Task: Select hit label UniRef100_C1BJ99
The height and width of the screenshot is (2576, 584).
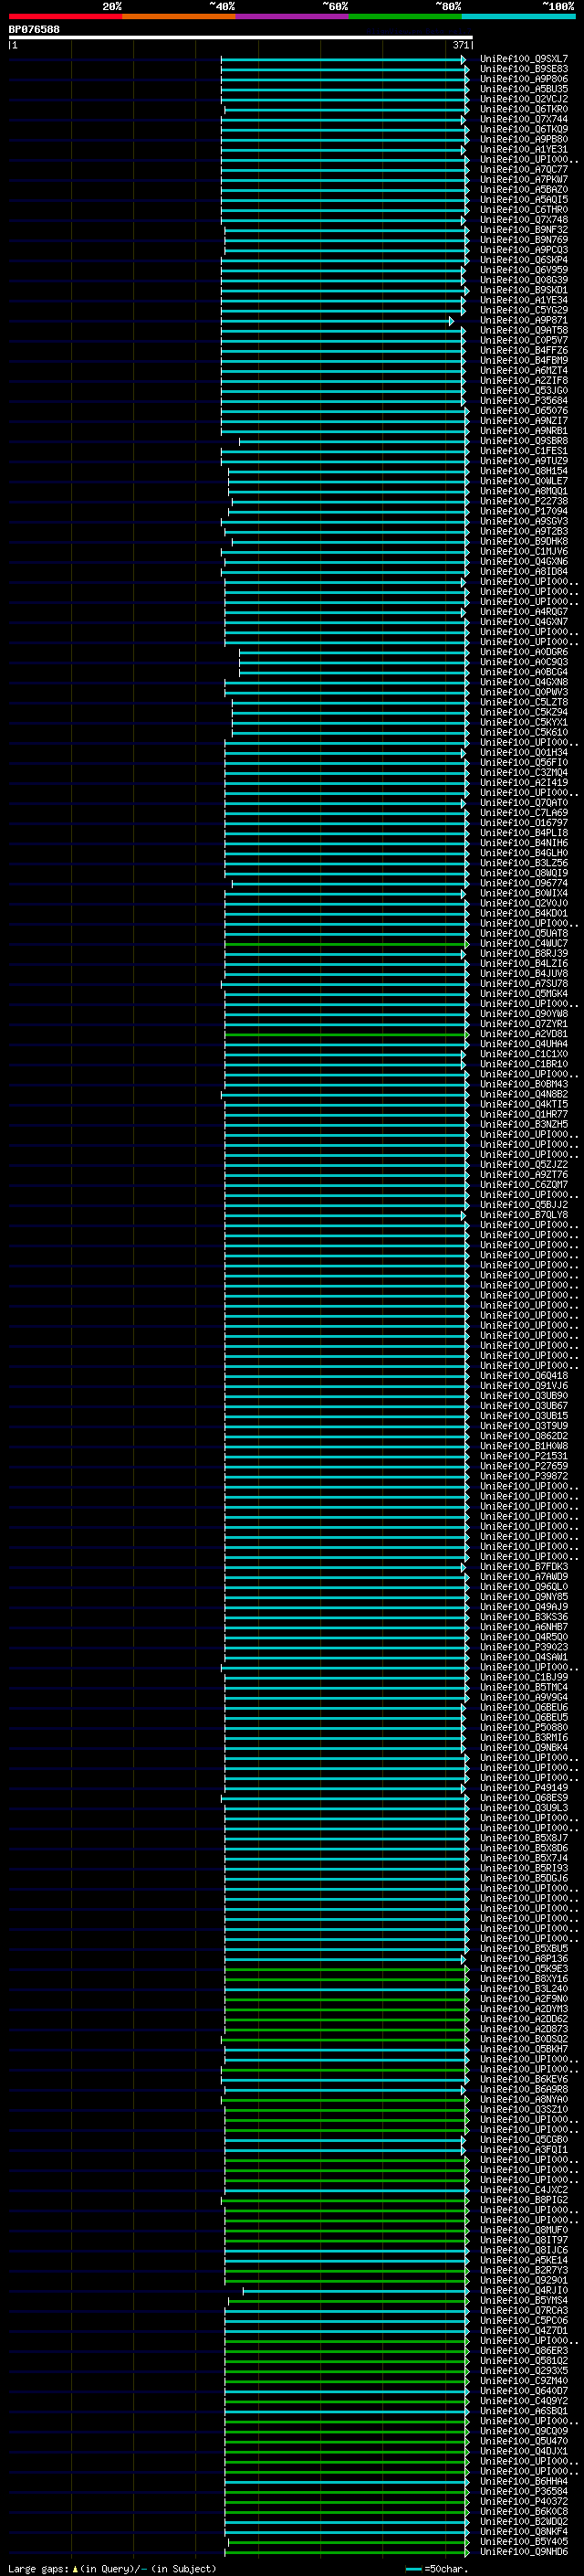Action: (x=523, y=1677)
